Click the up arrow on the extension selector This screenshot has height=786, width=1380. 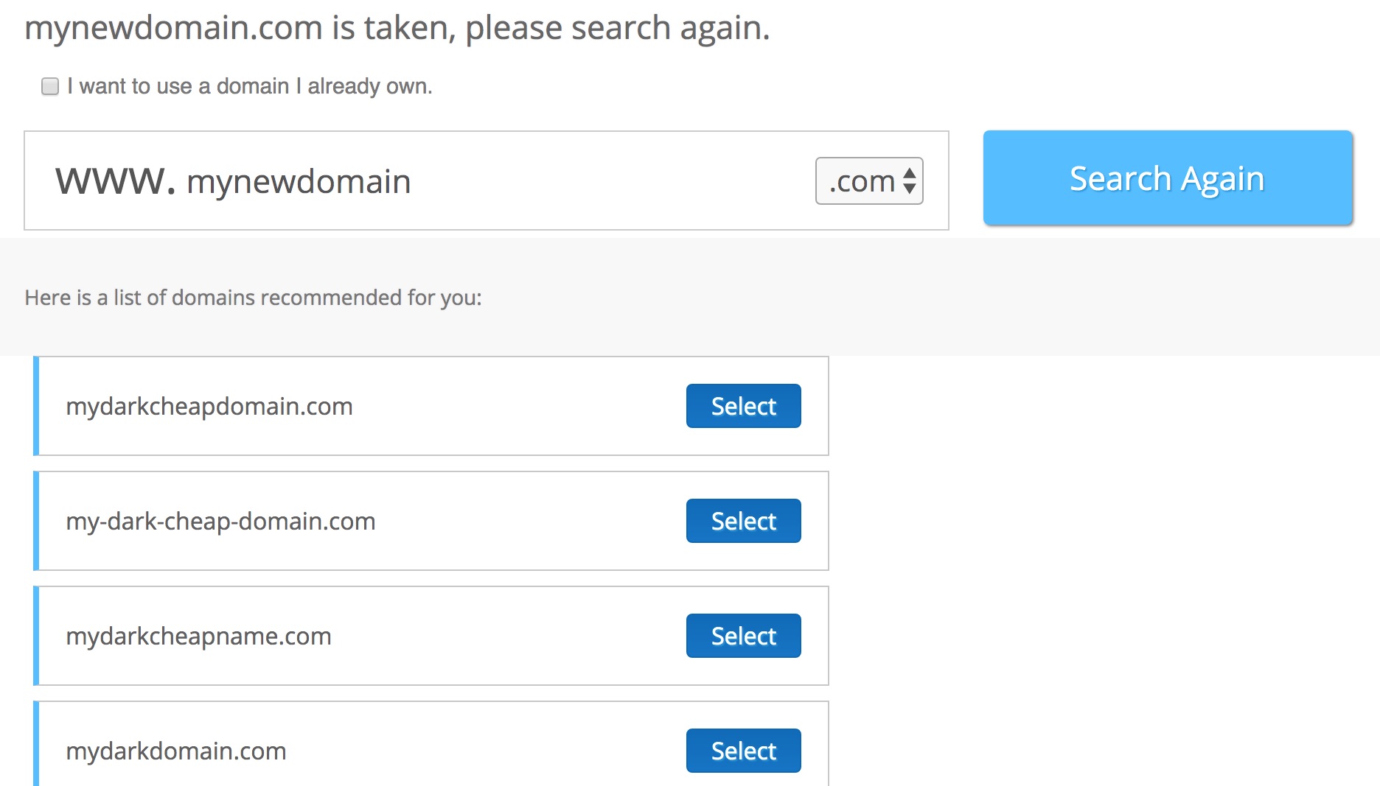[912, 172]
